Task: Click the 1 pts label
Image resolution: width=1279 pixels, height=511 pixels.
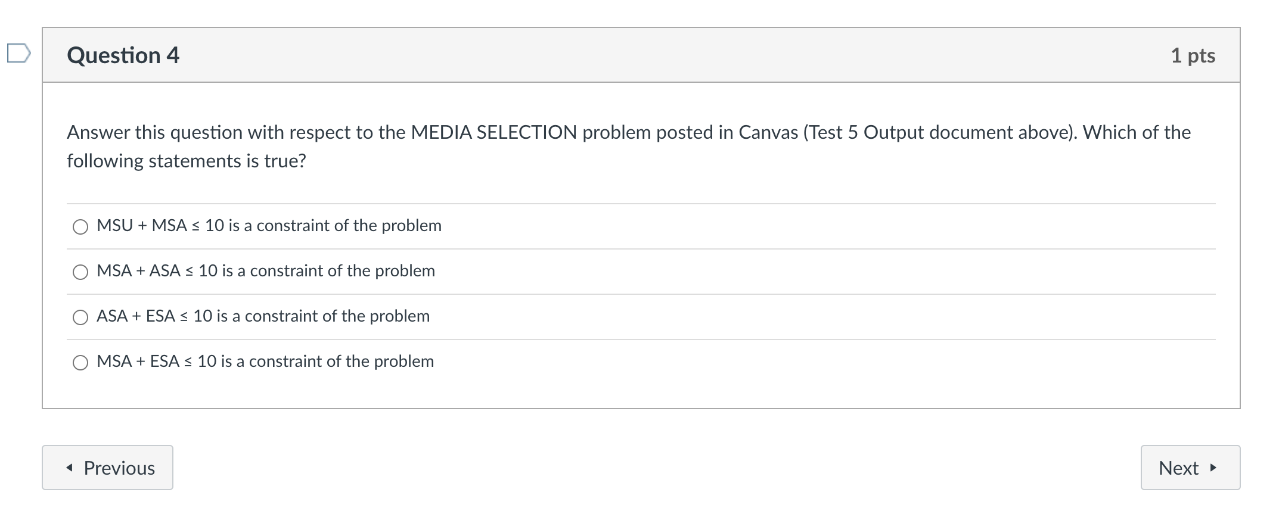Action: click(x=1193, y=55)
